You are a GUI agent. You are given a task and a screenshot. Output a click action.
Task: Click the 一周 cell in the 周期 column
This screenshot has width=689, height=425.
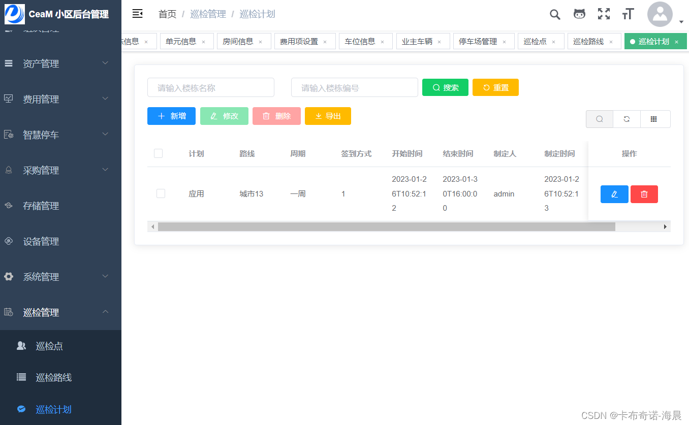point(298,193)
